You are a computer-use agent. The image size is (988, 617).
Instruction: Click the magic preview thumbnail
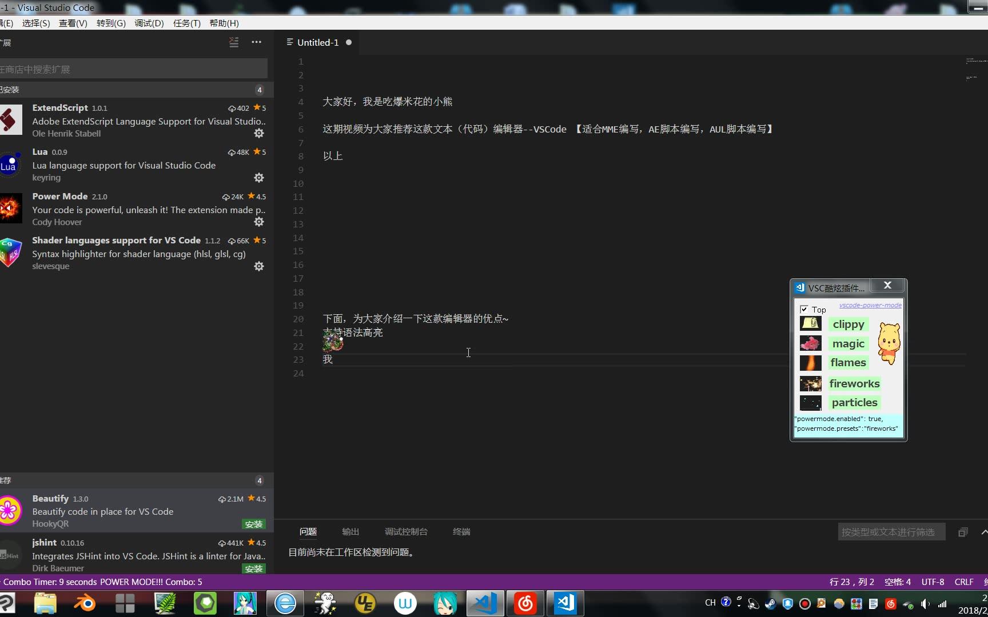click(810, 343)
